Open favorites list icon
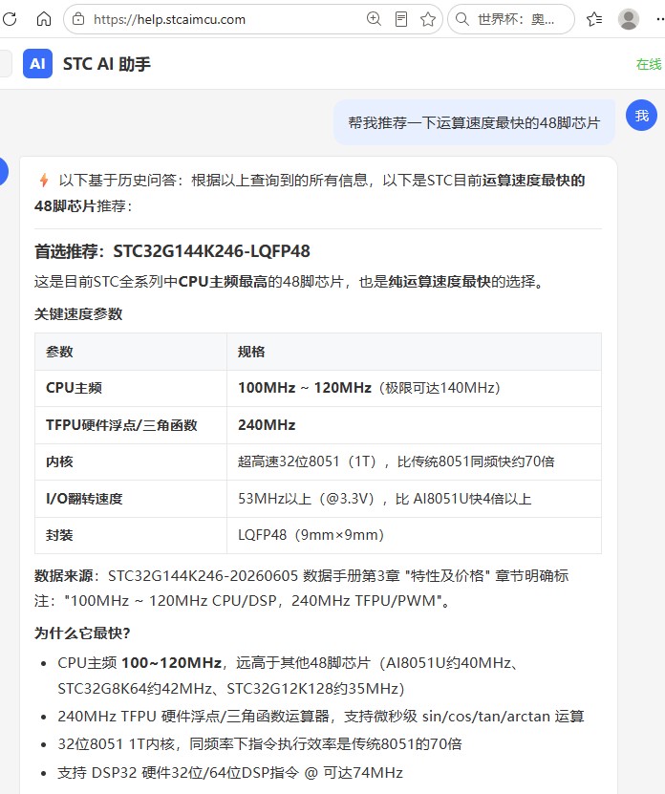Screen dimensions: 665x794 point(594,19)
